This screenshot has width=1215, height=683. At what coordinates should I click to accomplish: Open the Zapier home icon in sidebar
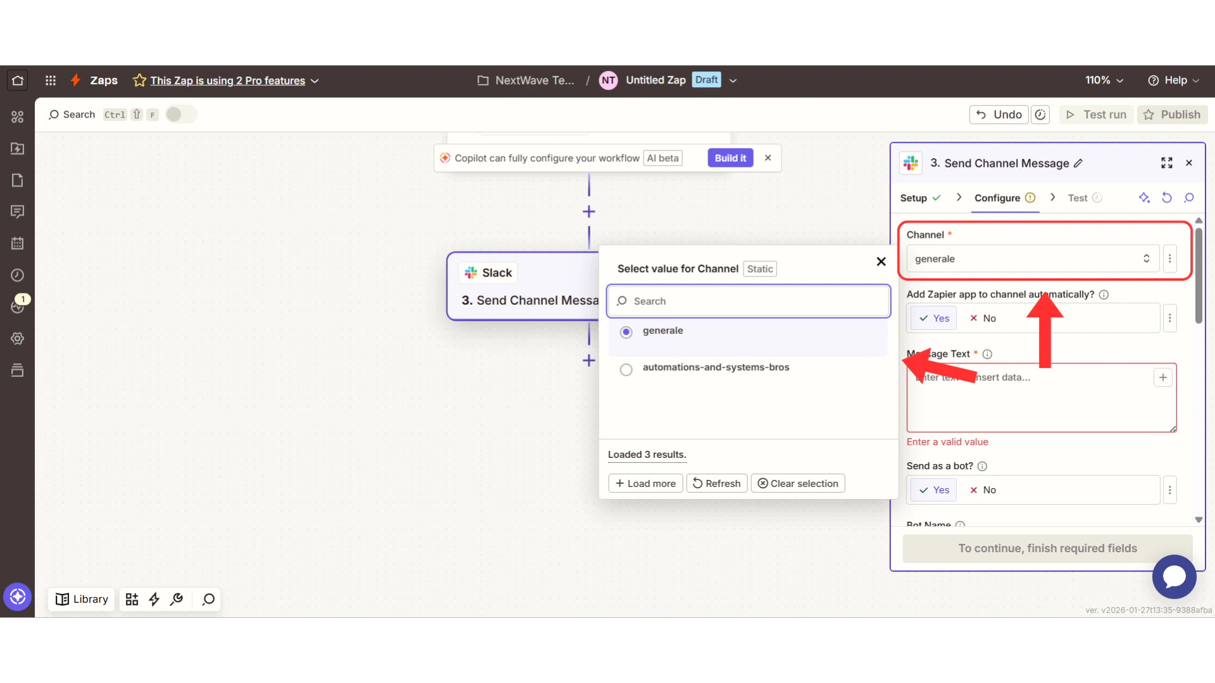(17, 80)
